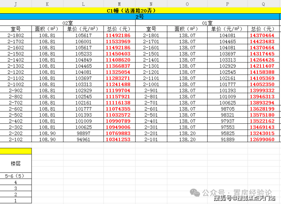Select column header K

coord(47,4)
